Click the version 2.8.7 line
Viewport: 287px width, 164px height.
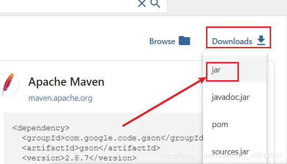[x=79, y=158]
